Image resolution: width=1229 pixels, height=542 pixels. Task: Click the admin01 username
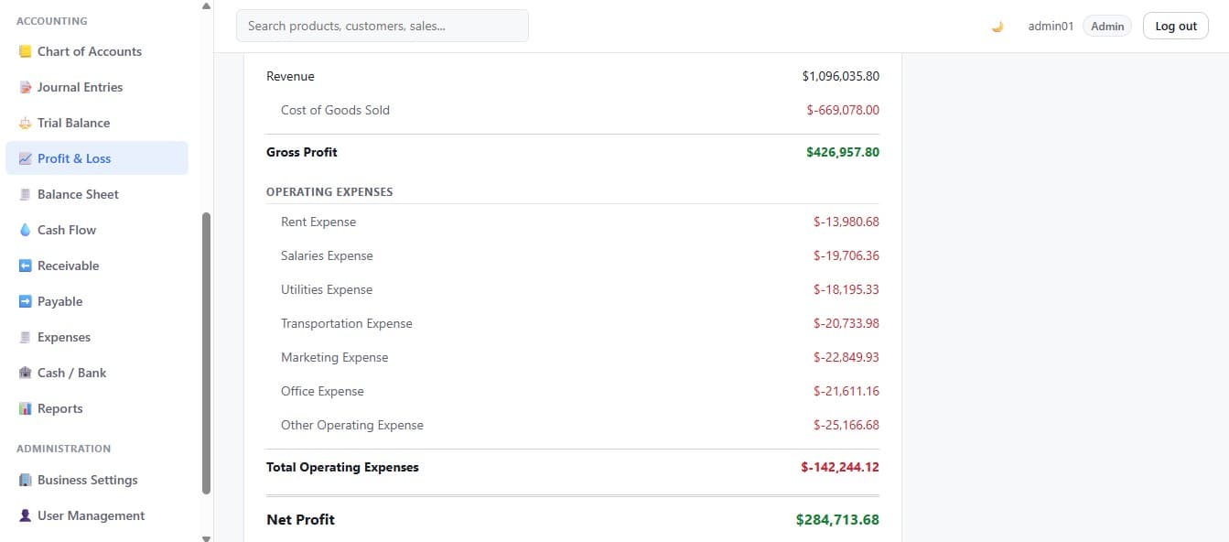(x=1051, y=27)
